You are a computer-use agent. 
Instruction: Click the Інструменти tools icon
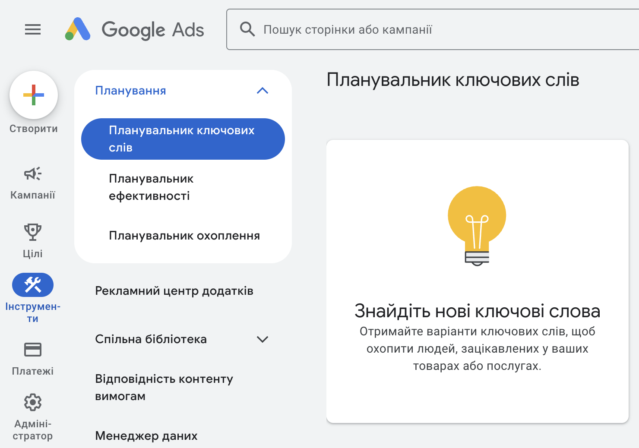click(x=33, y=285)
